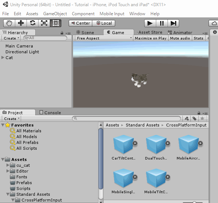Image resolution: width=218 pixels, height=203 pixels.
Task: Collapse the Assets folder tree
Action: [3, 159]
